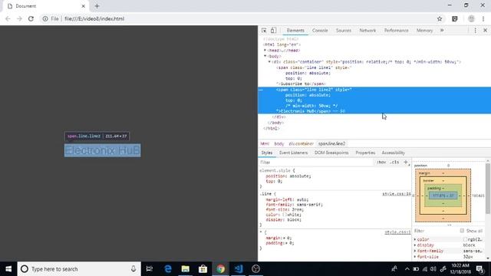Screen dimensions: 491x276
Task: Switch to the Performance tab
Action: click(397, 31)
